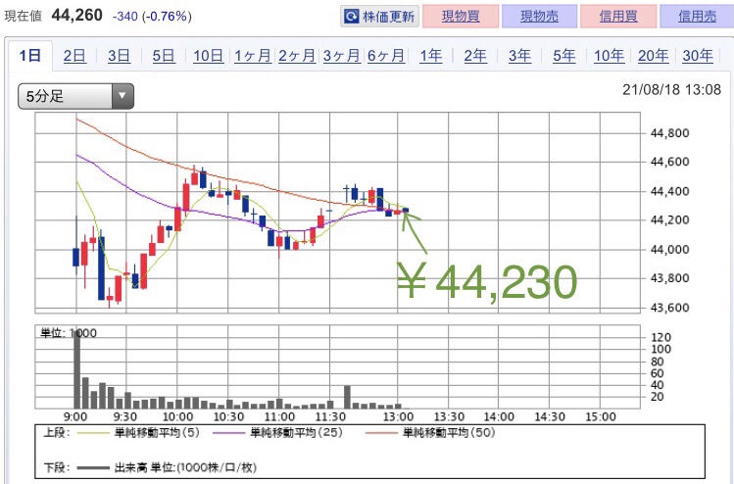Select the 5年 range tab
Image resolution: width=734 pixels, height=484 pixels.
click(x=563, y=56)
